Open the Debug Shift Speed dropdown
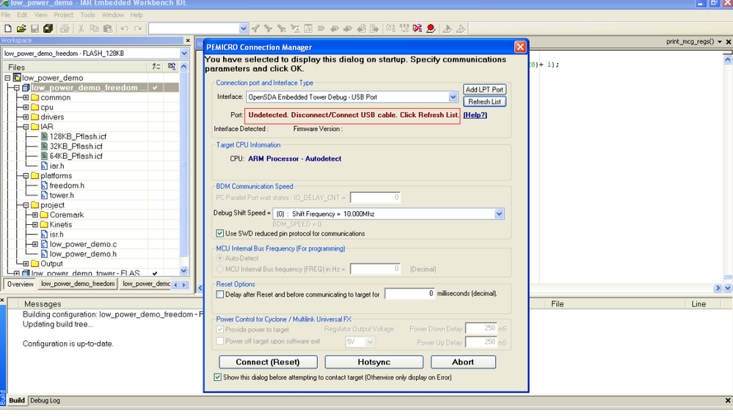The image size is (733, 417). [x=499, y=214]
